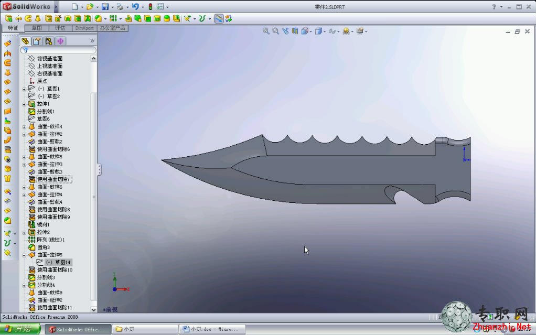
Task: Switch to the 特征 tab
Action: (13, 28)
